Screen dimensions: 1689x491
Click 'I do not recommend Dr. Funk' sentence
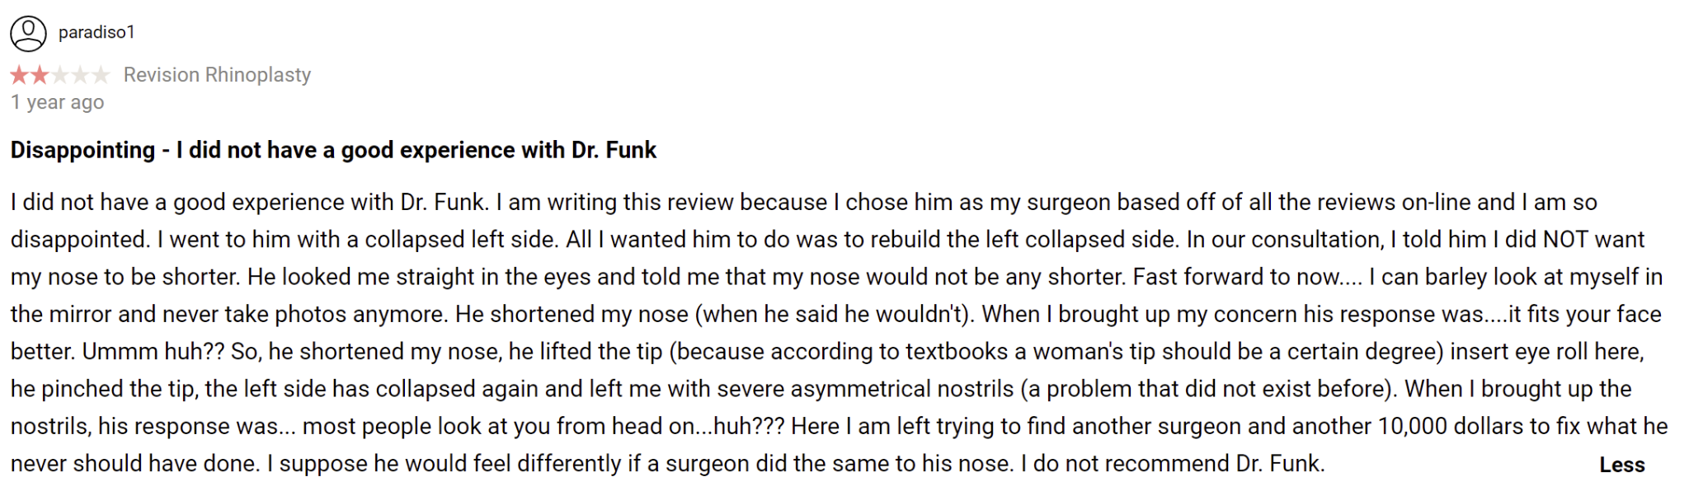1173,464
